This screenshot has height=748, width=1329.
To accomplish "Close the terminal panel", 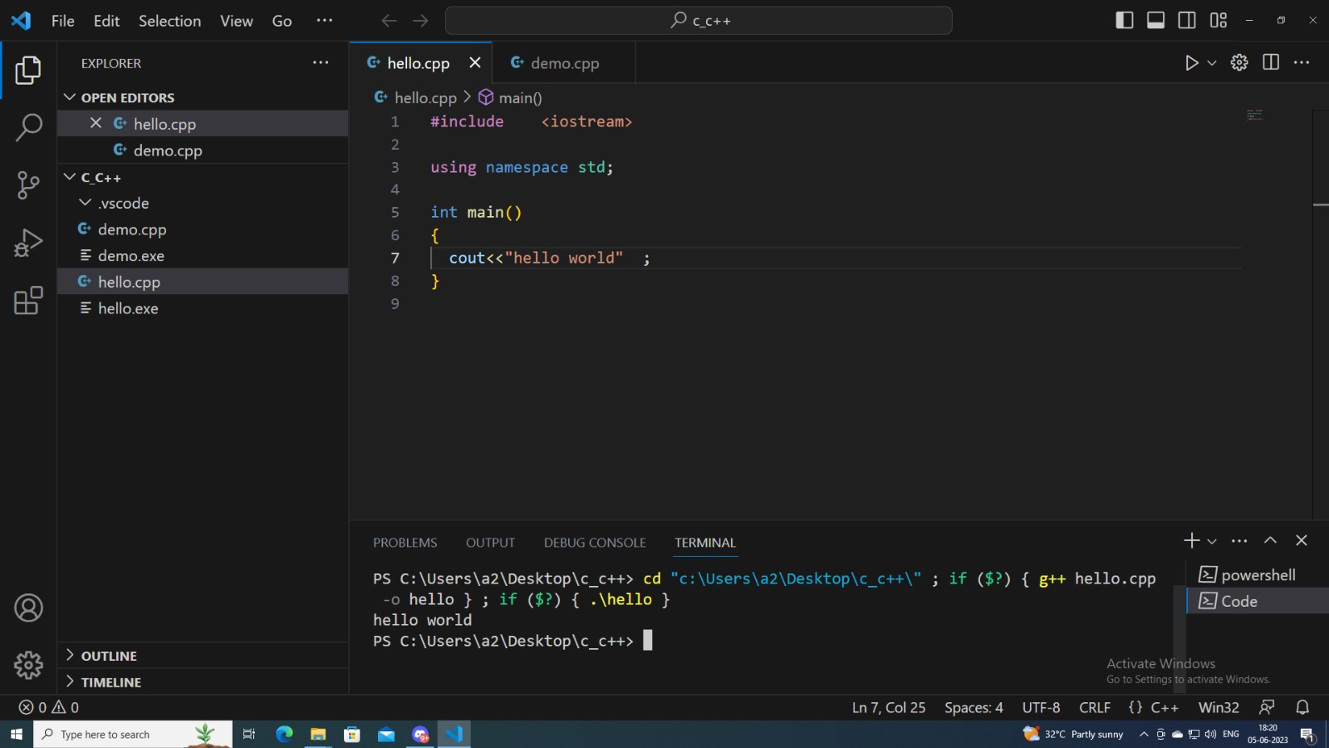I will 1302,541.
